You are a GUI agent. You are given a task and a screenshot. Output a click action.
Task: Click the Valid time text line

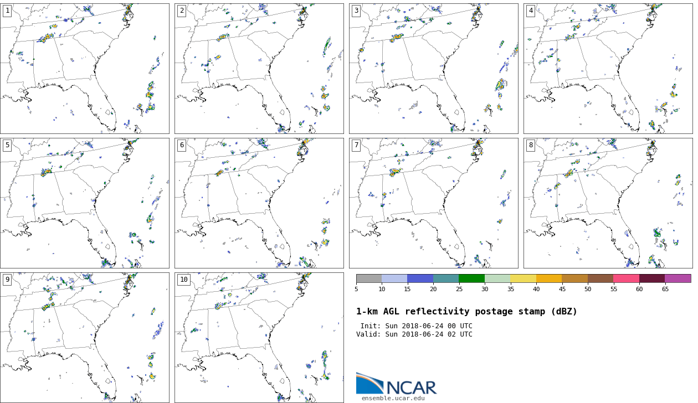[414, 334]
